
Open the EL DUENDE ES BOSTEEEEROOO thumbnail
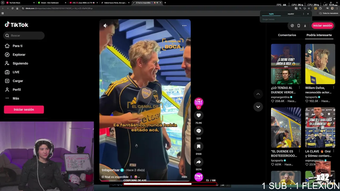coord(286,128)
